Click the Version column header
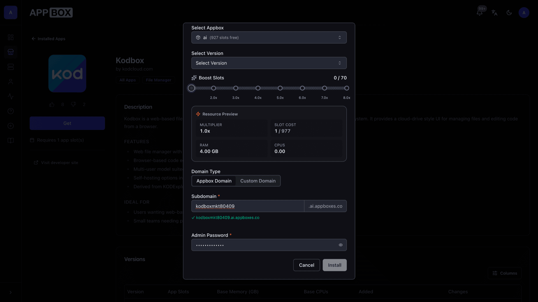This screenshot has height=302, width=538. (x=135, y=292)
